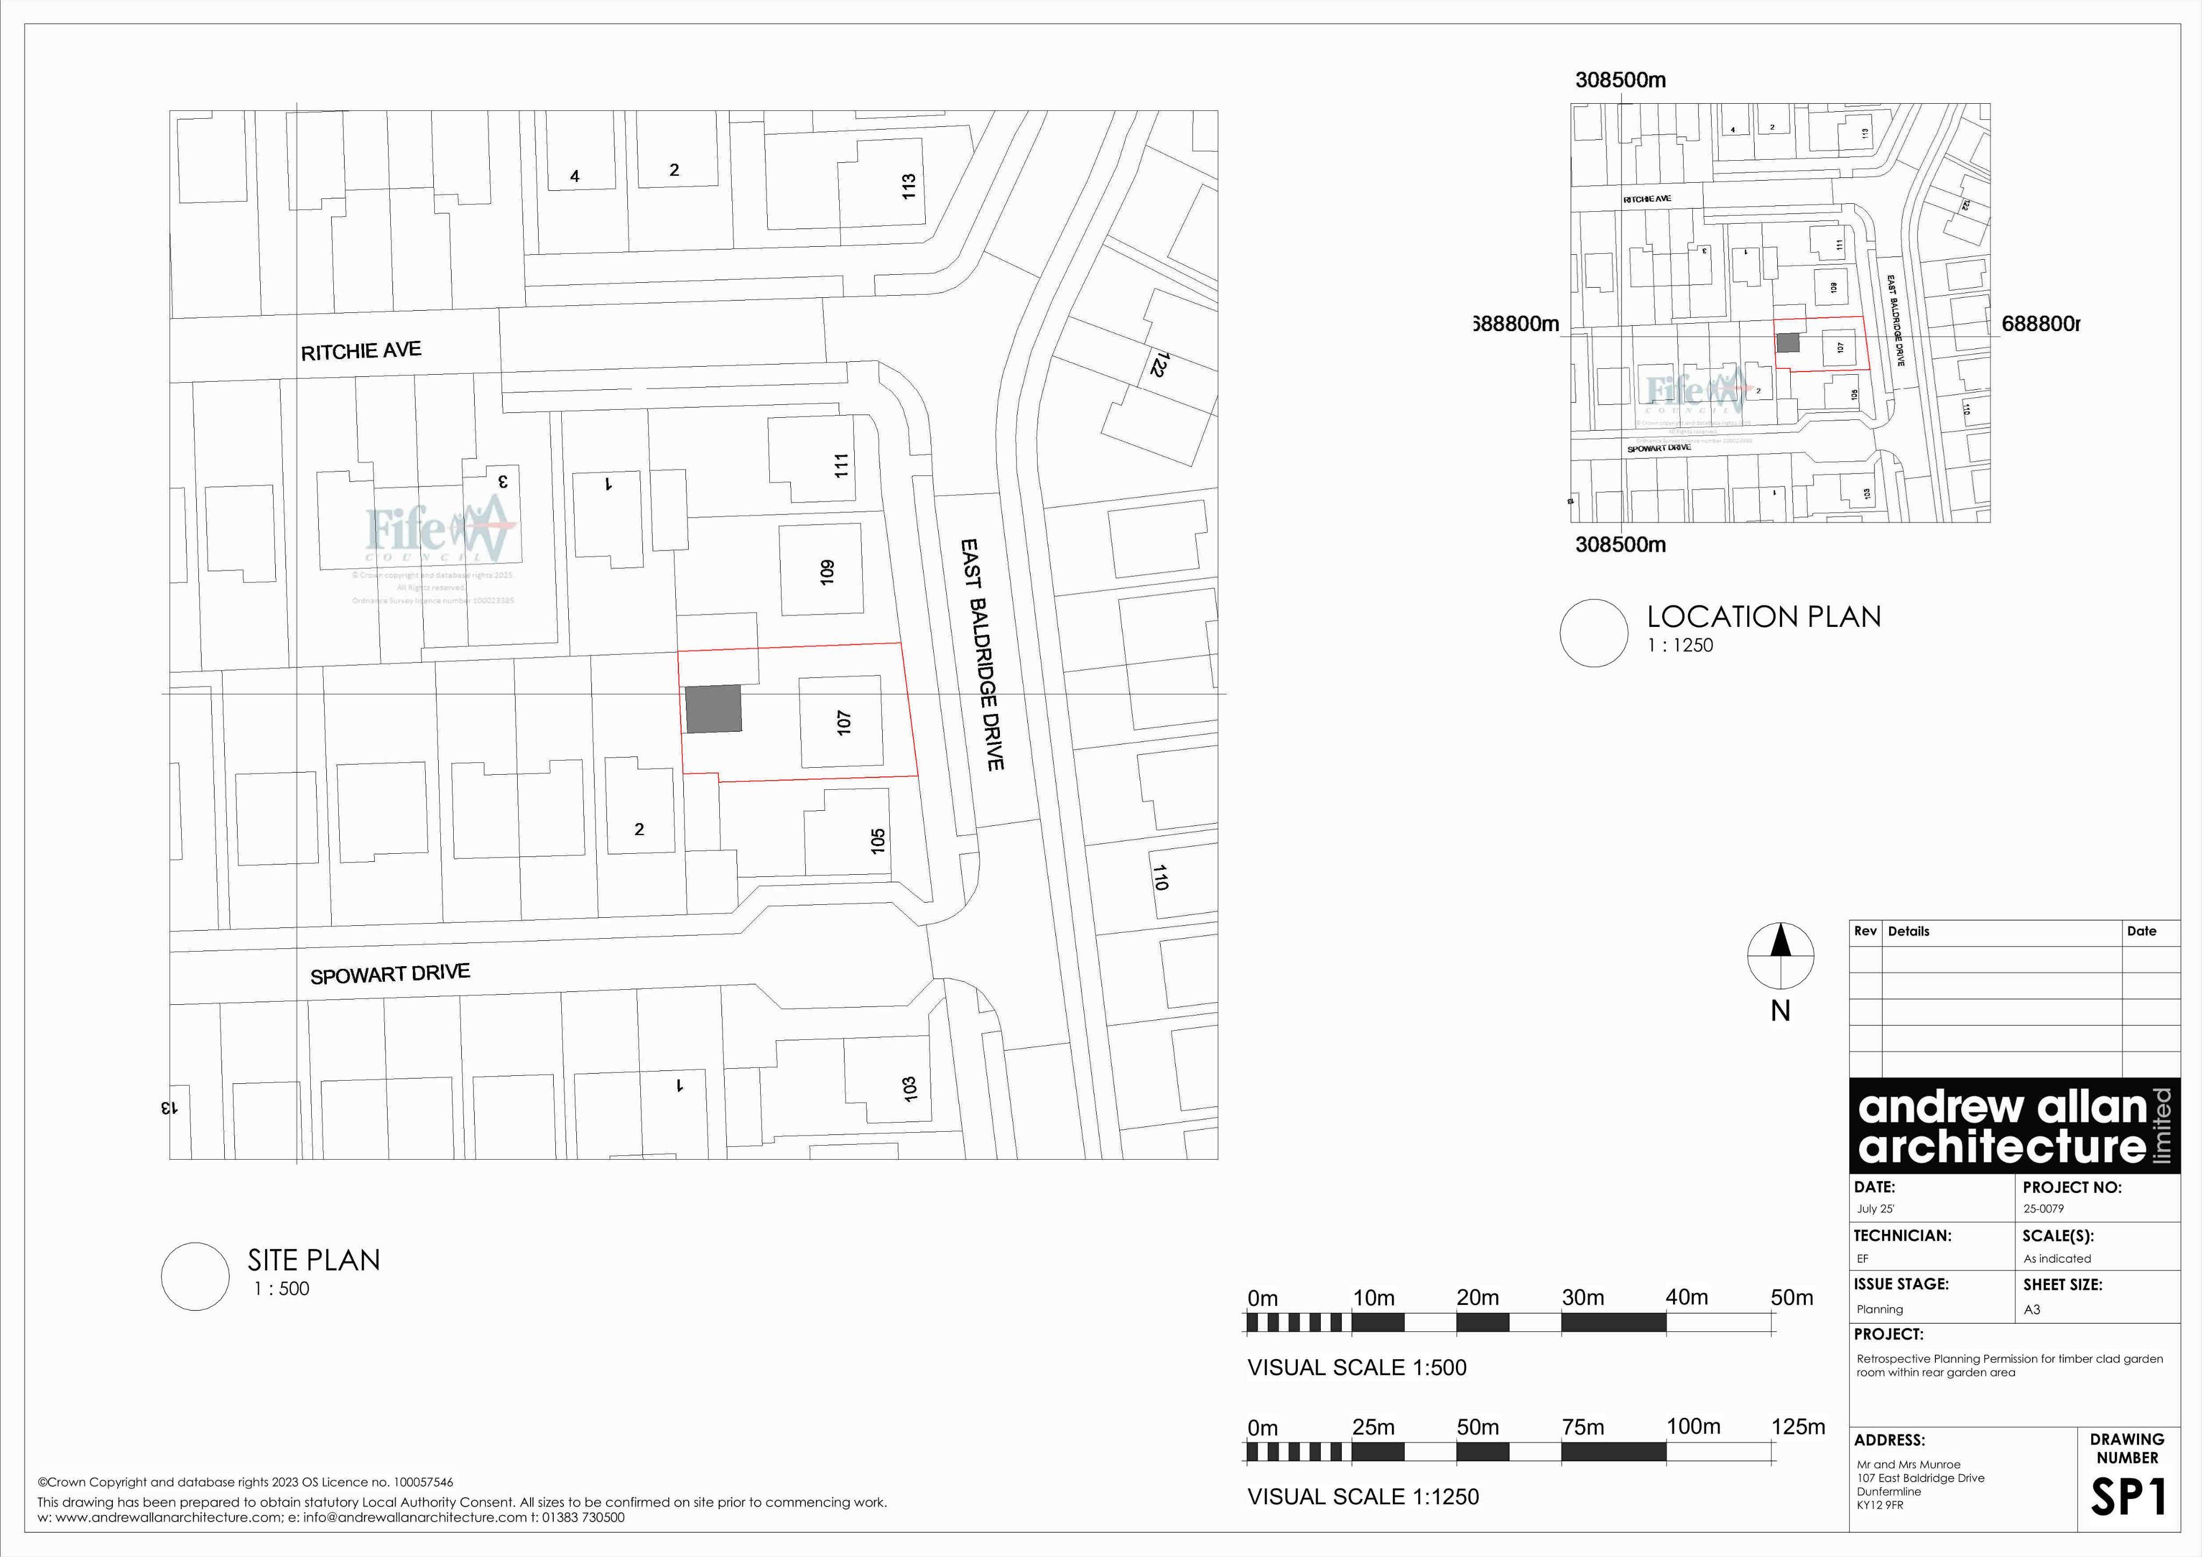
Task: Click the technician initials 'EF'
Action: point(1862,1259)
